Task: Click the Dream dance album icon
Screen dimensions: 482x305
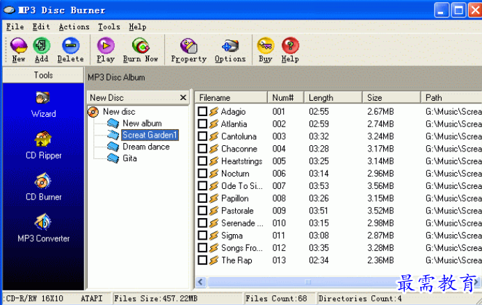Action: [113, 147]
